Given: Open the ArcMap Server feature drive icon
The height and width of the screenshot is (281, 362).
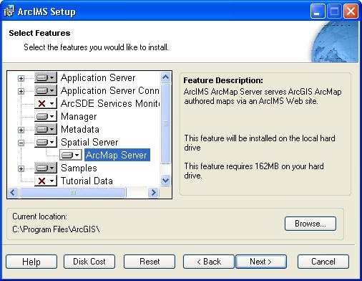Looking at the screenshot, I should (71, 155).
